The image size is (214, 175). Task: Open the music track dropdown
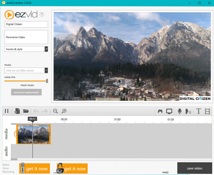coord(46,70)
